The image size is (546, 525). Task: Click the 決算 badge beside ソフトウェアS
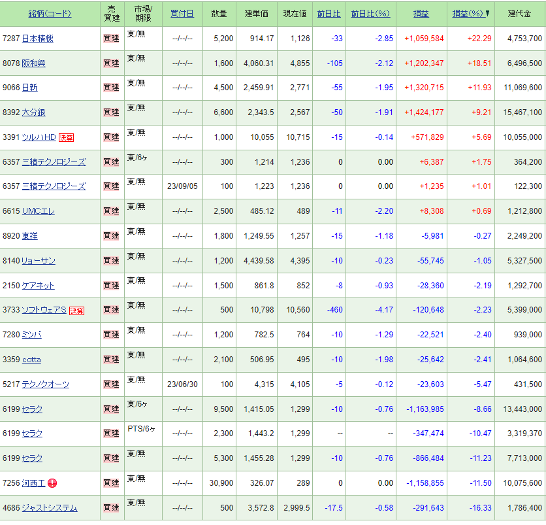[76, 311]
